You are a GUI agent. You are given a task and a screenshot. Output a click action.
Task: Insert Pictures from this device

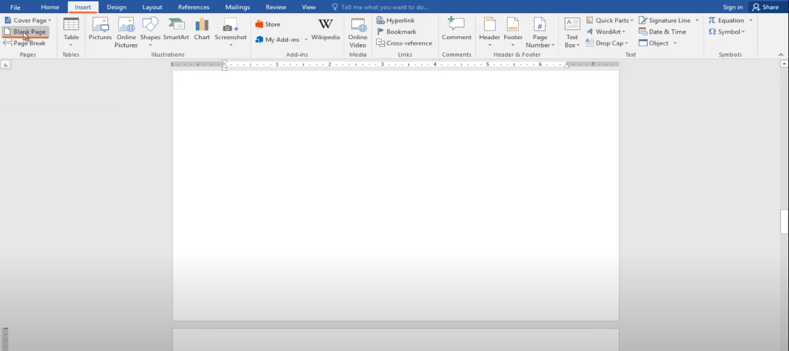tap(100, 29)
